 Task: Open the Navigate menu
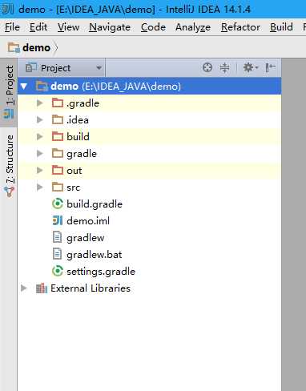(110, 27)
